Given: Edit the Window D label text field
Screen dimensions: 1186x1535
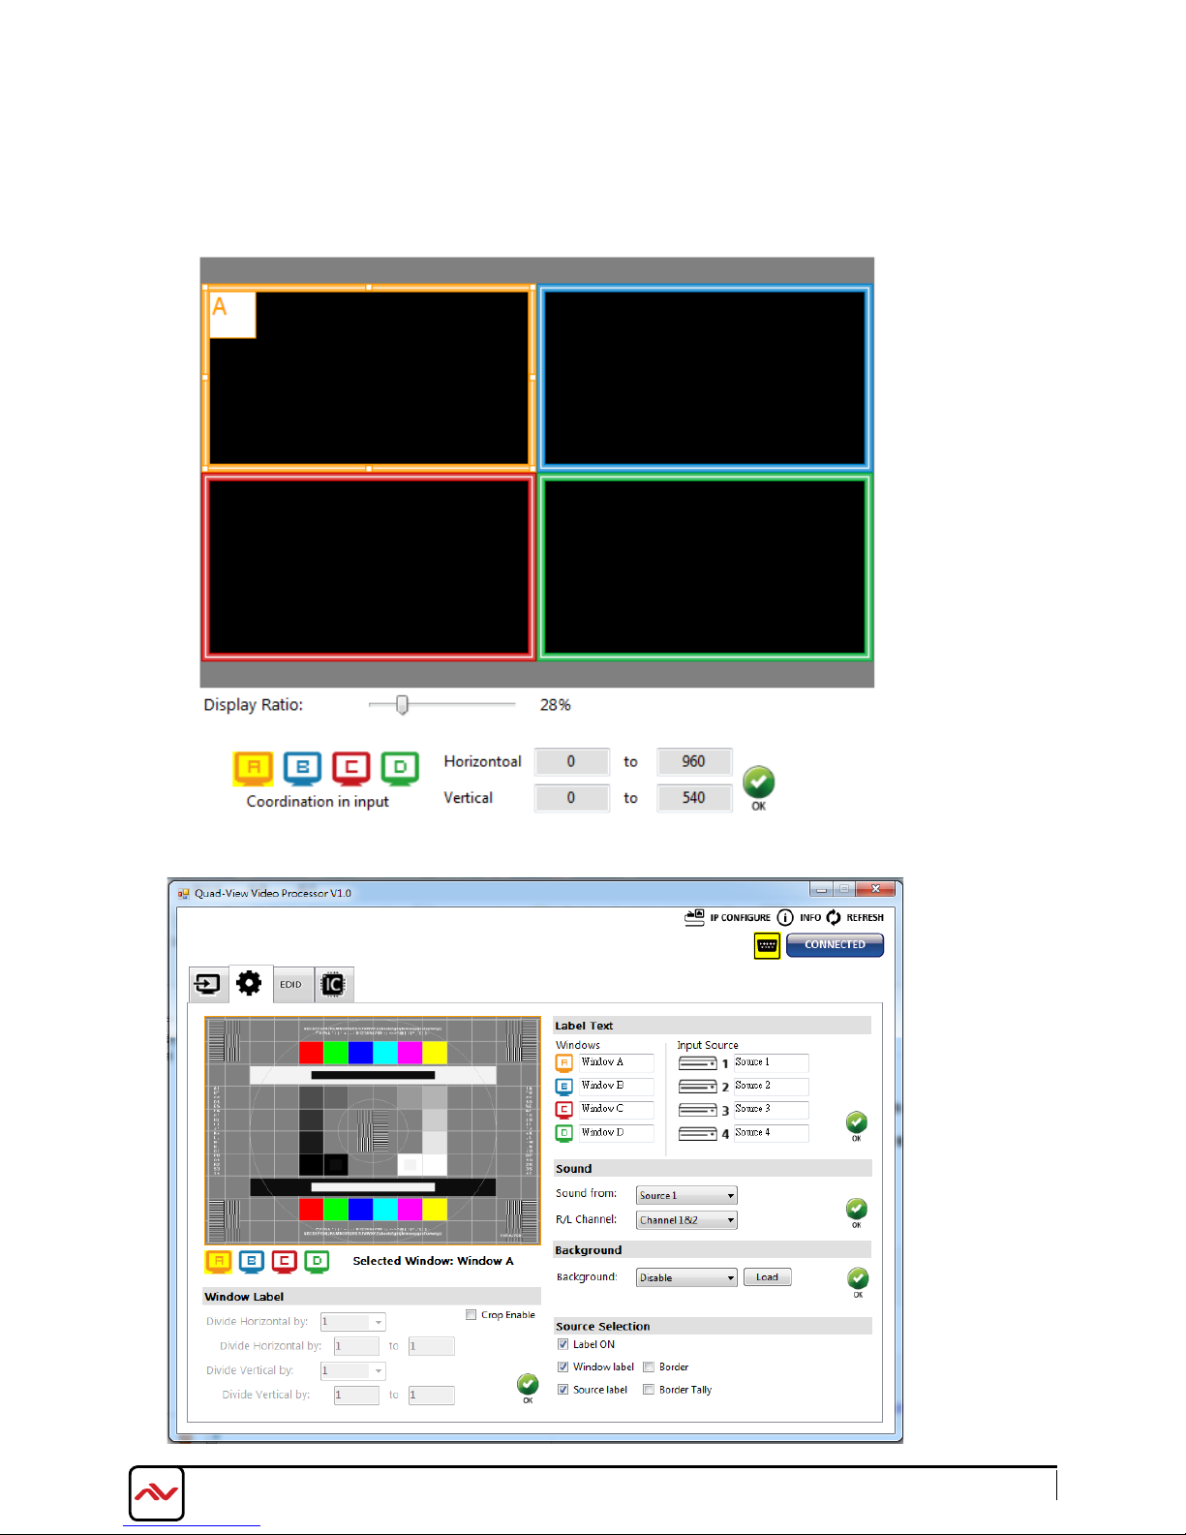Looking at the screenshot, I should (x=616, y=1133).
